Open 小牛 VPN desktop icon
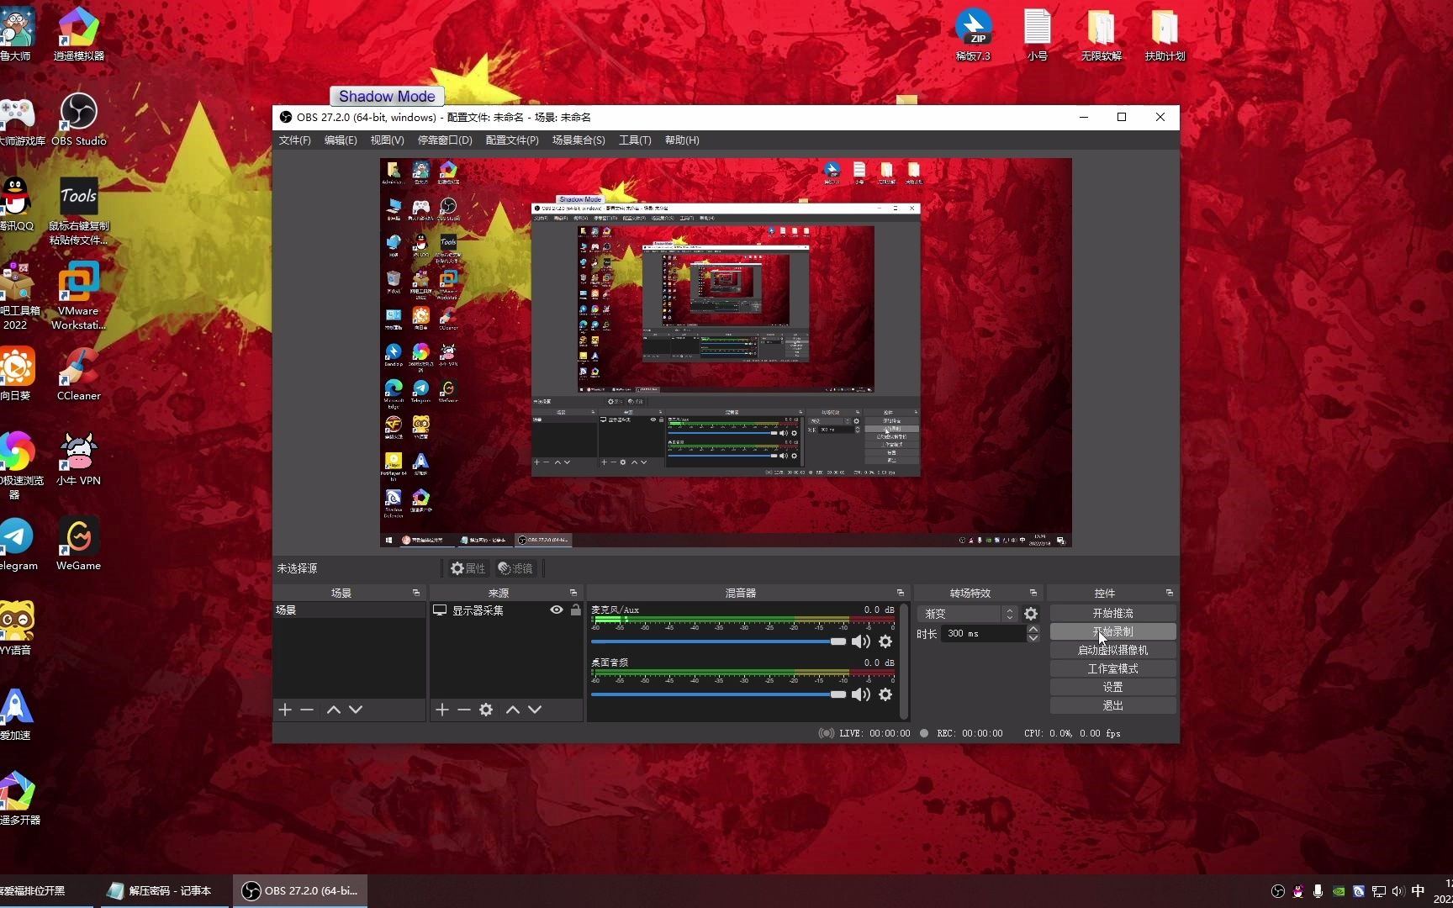Screen dimensions: 1453x908 pos(79,460)
